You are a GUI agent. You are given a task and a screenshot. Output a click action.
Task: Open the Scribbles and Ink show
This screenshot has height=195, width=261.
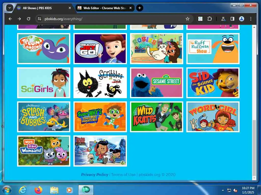(100, 83)
